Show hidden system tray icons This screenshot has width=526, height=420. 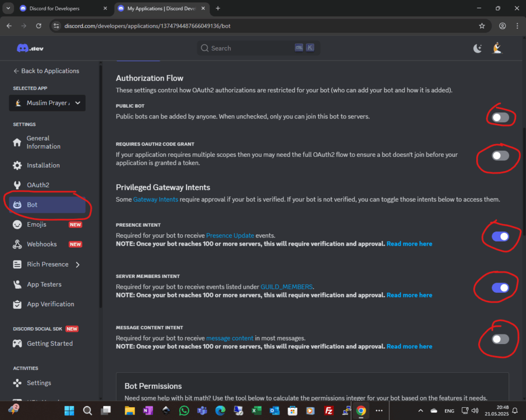point(420,411)
